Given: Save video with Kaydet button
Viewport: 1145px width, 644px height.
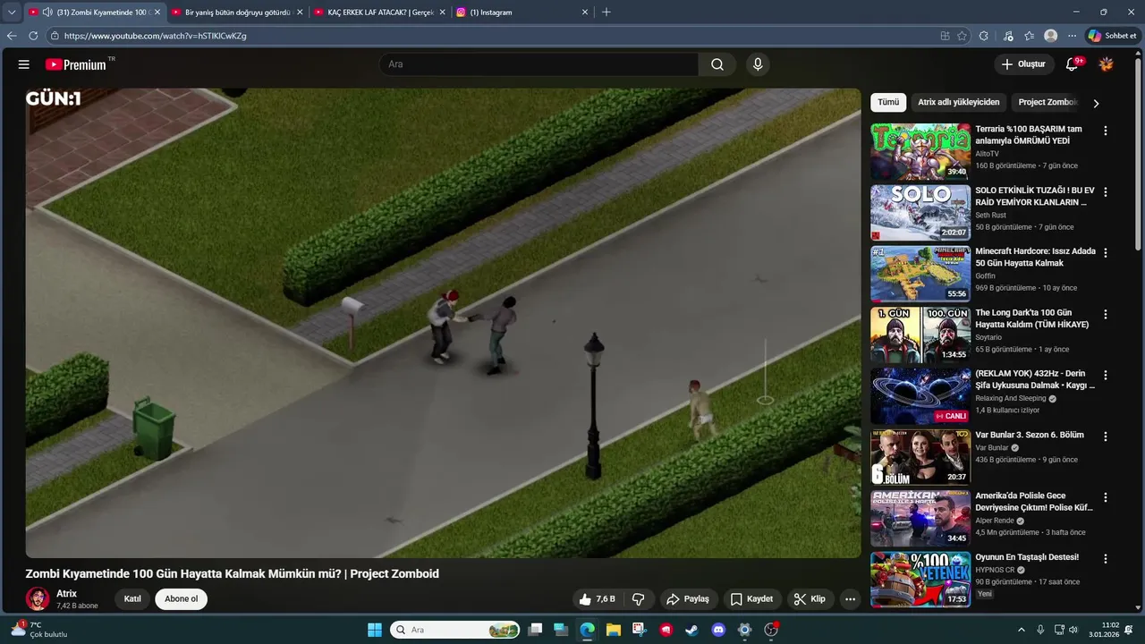Looking at the screenshot, I should (751, 599).
